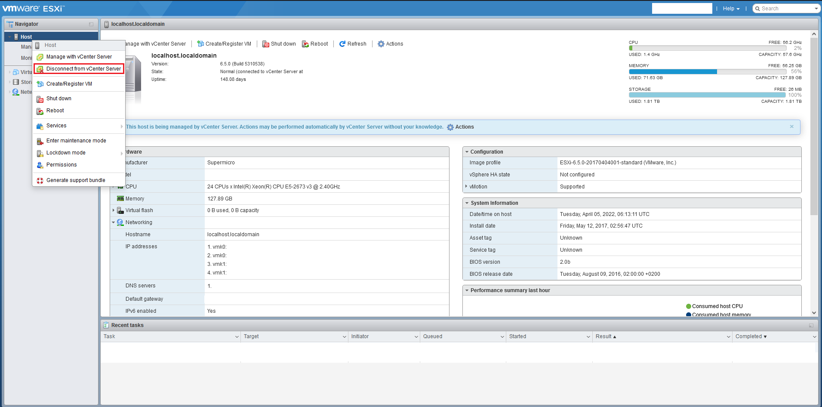Open the Task column dropdown arrow

(237, 337)
